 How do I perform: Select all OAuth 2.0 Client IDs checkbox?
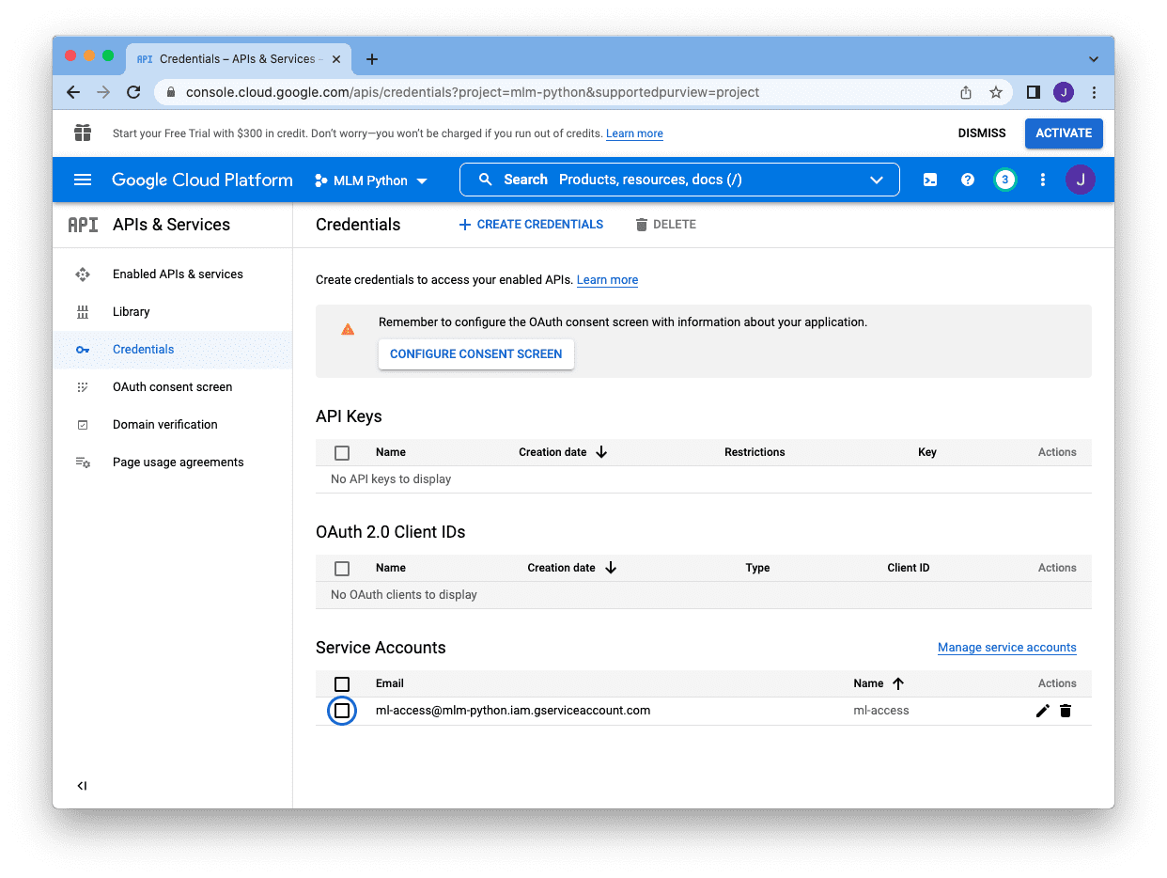click(x=342, y=569)
